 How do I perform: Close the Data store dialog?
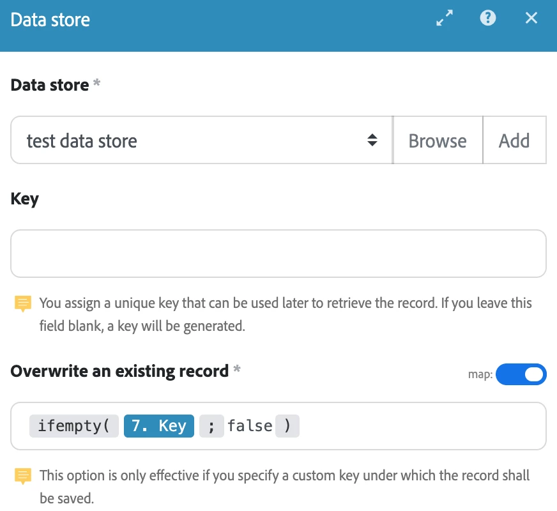531,18
